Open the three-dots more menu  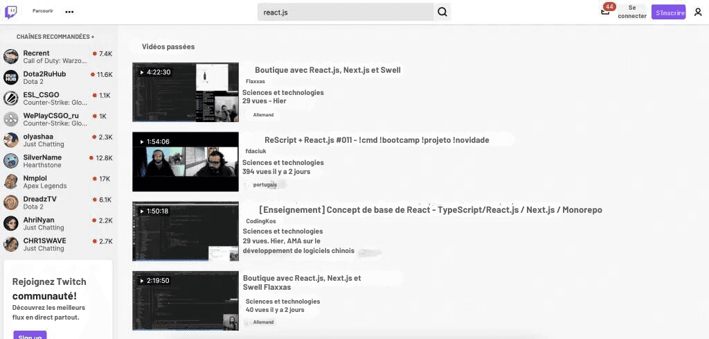click(69, 12)
